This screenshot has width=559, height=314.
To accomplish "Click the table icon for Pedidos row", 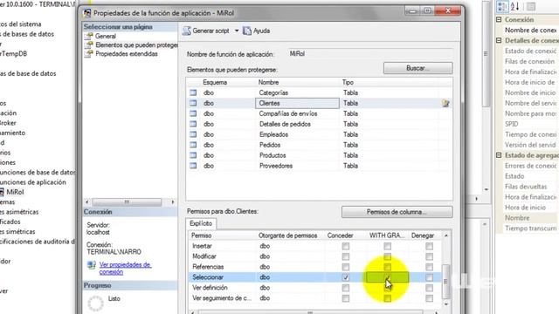I will [193, 145].
